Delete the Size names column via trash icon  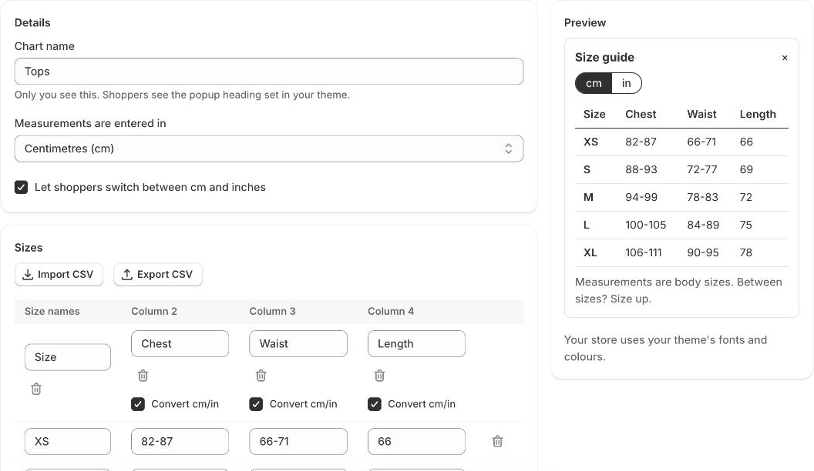point(35,389)
